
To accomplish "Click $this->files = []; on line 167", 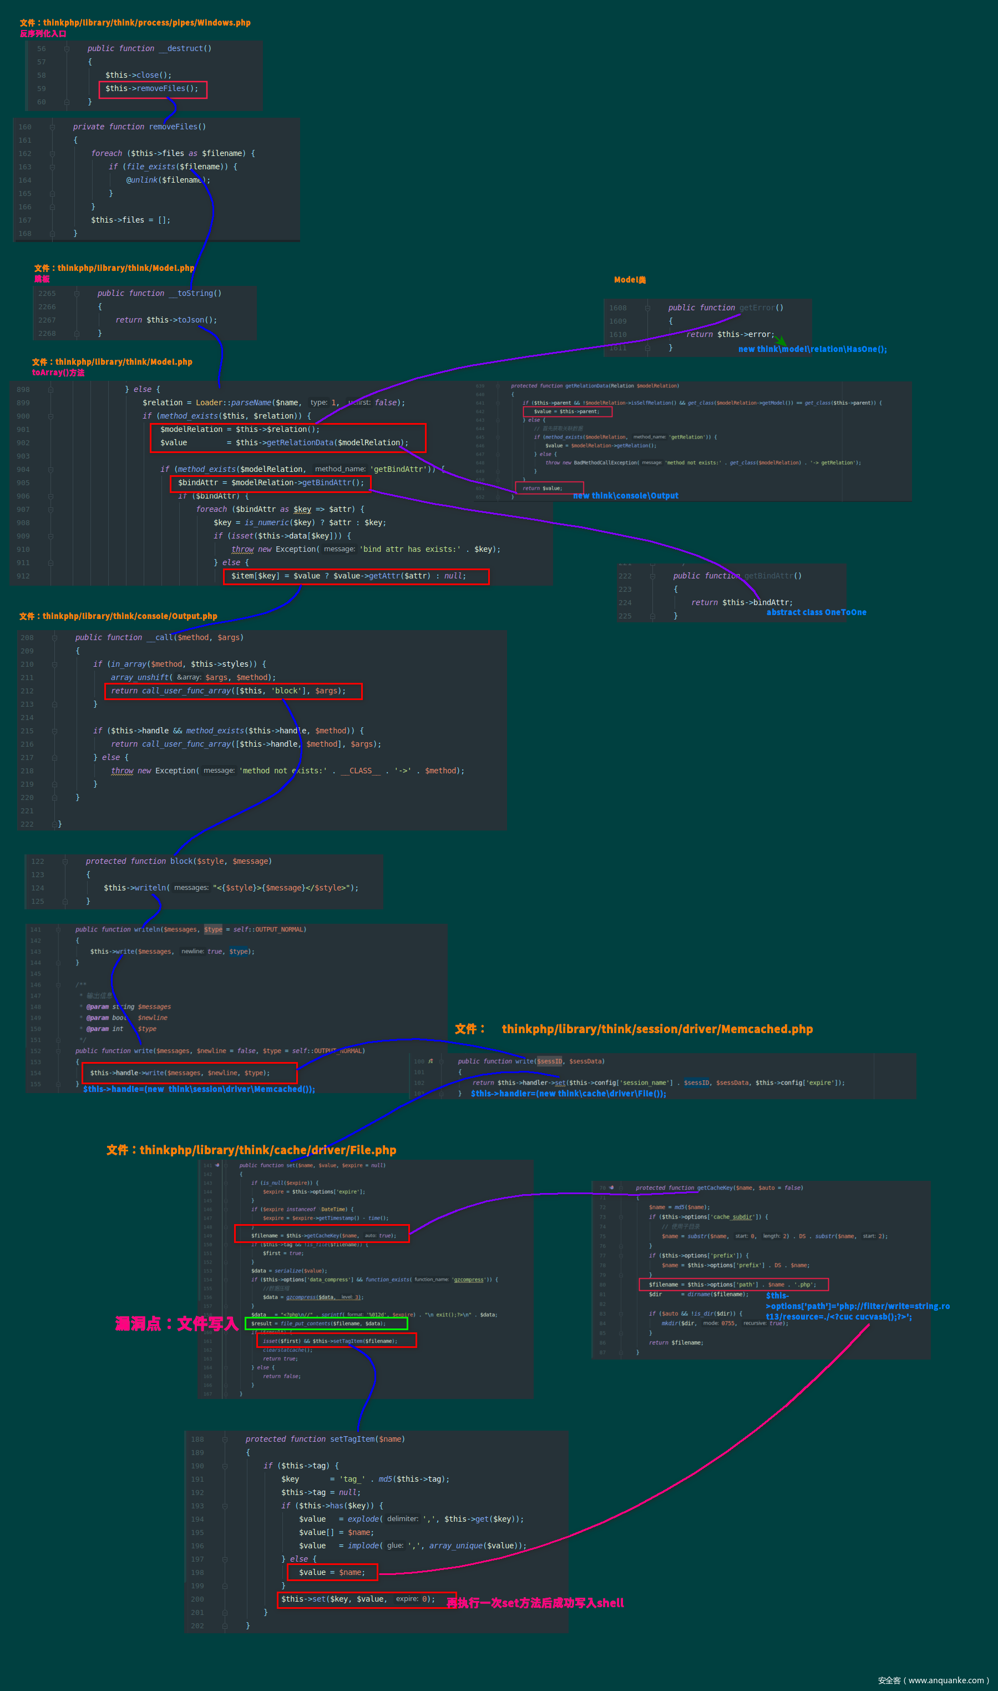I will click(x=130, y=220).
